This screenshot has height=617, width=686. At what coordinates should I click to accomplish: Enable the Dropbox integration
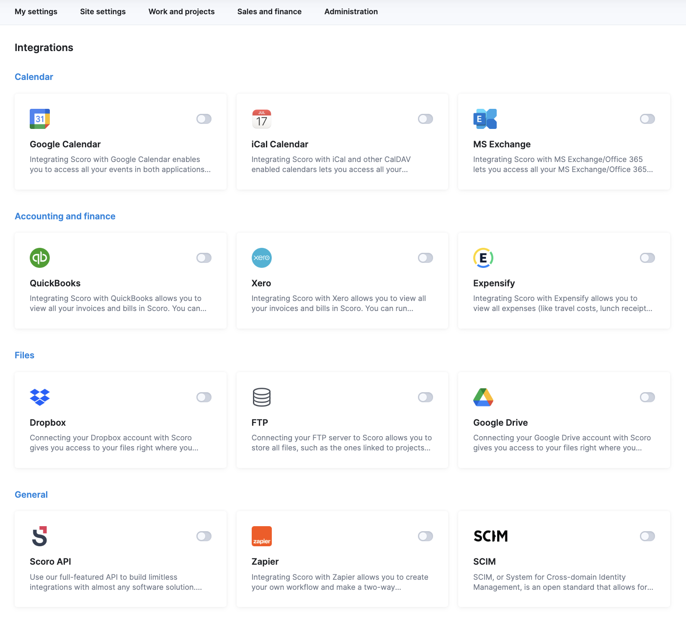coord(204,397)
